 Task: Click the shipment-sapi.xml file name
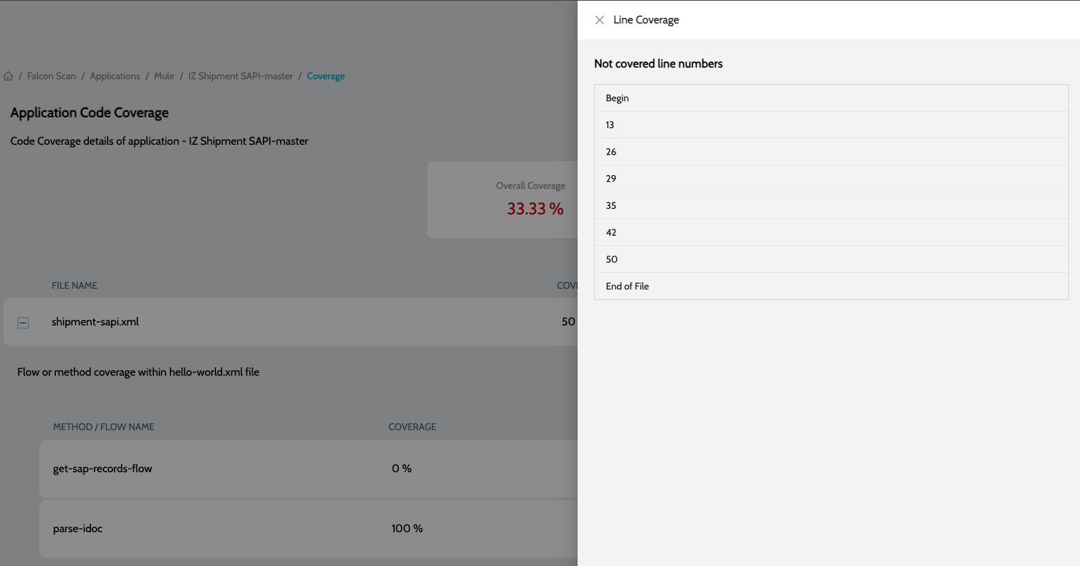pyautogui.click(x=95, y=322)
